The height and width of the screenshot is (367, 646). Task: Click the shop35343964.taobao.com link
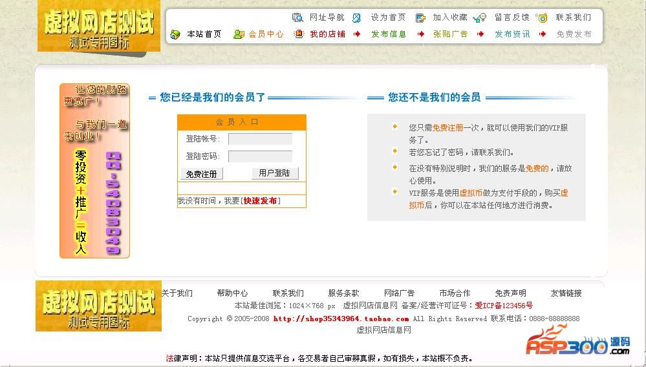pos(341,319)
